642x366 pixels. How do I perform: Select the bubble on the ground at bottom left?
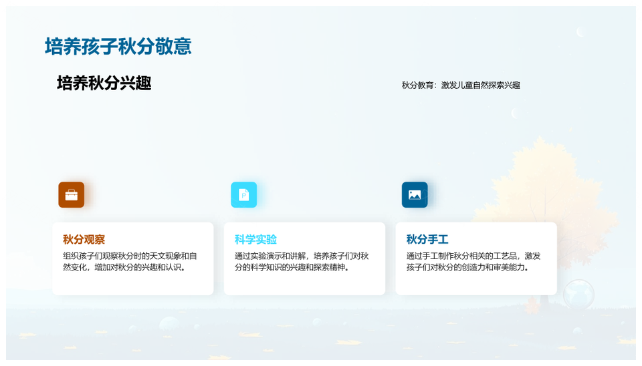[x=169, y=325]
